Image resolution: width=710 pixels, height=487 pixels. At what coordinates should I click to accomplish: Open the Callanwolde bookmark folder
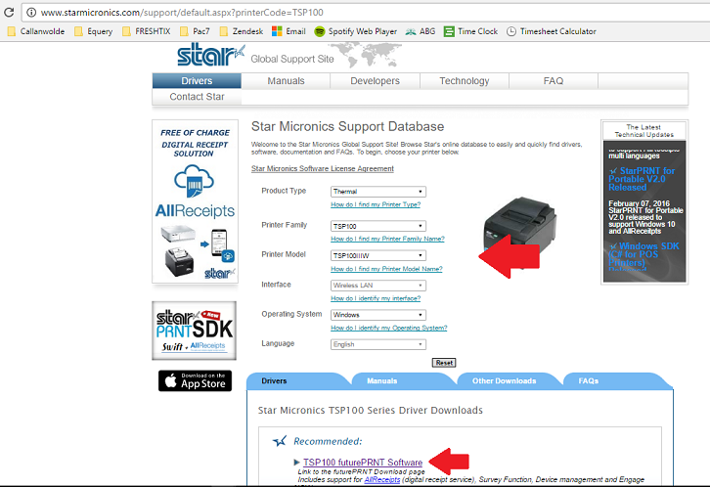36,31
